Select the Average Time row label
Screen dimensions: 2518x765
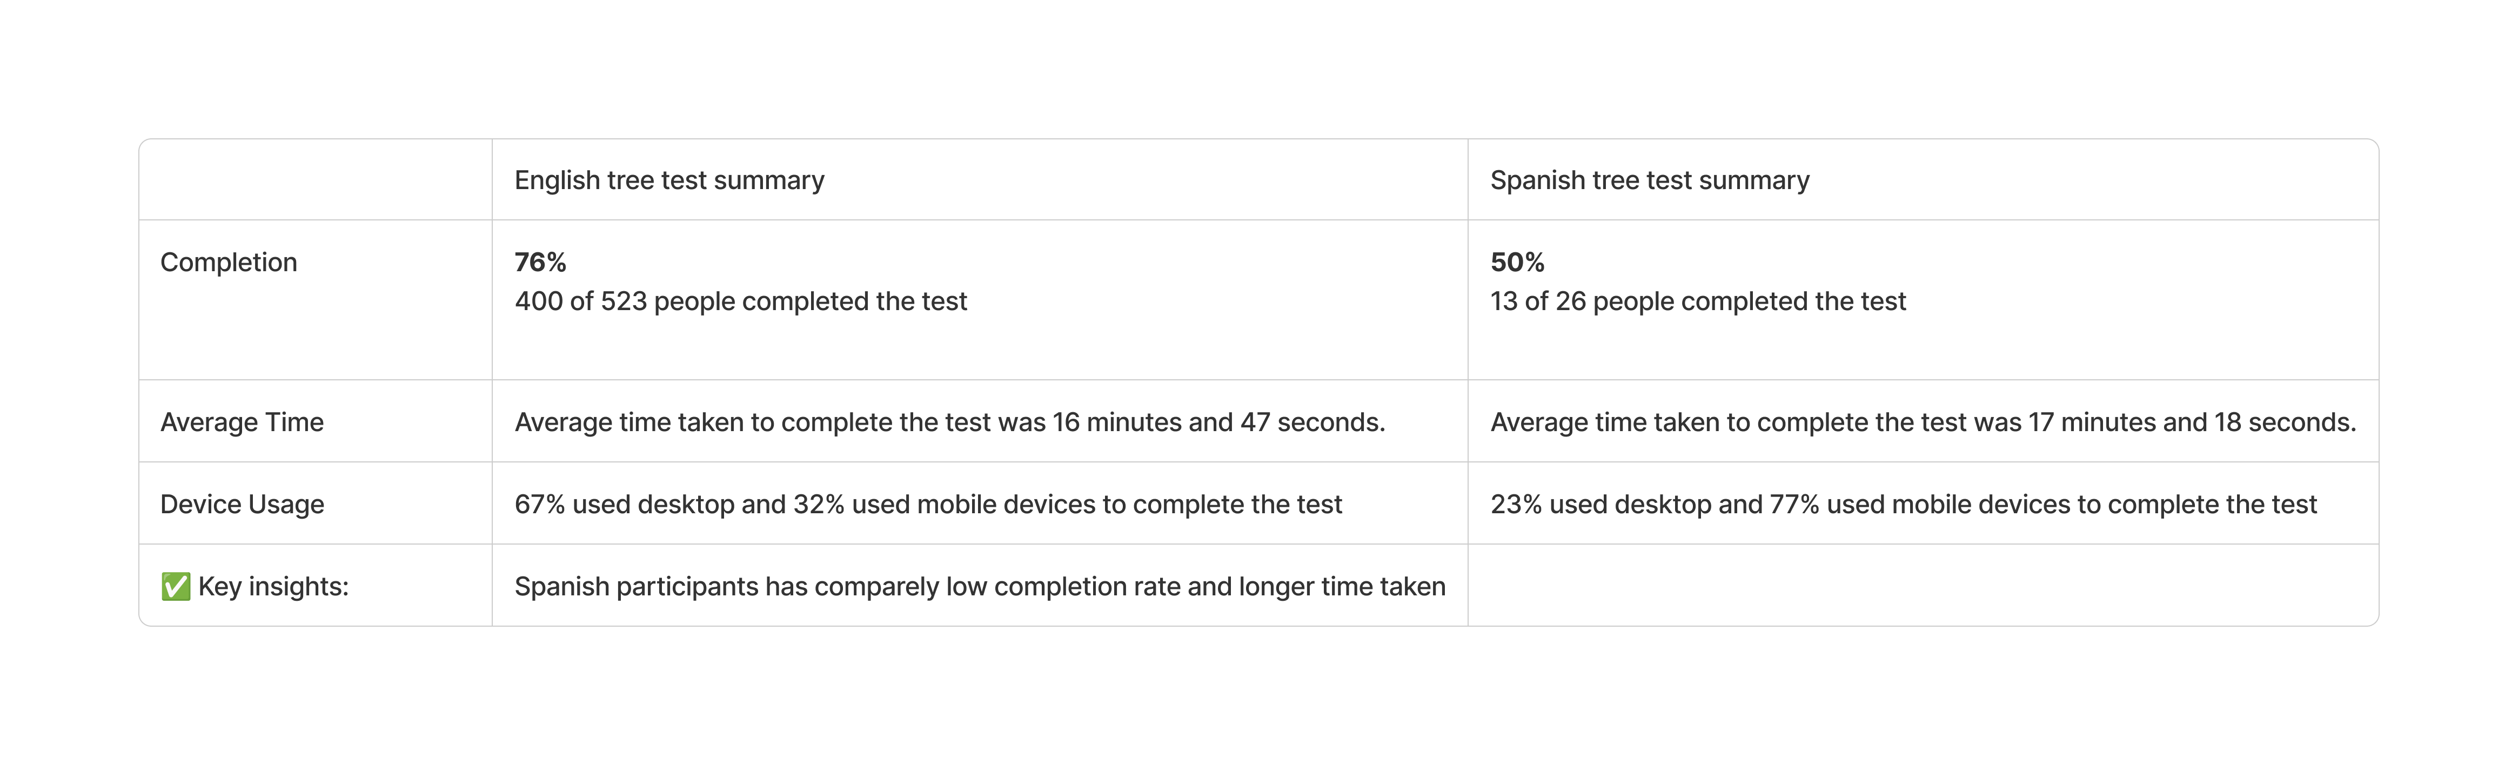(x=242, y=423)
